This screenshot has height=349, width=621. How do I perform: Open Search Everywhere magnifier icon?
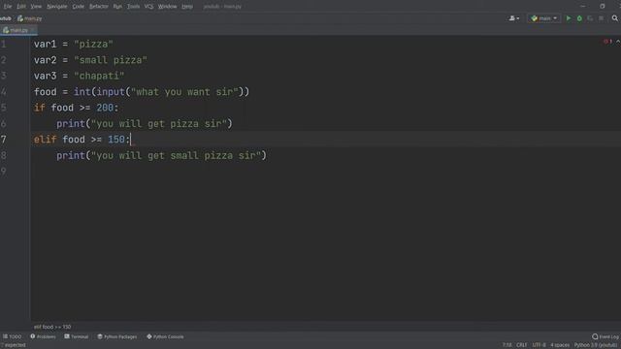click(x=614, y=18)
